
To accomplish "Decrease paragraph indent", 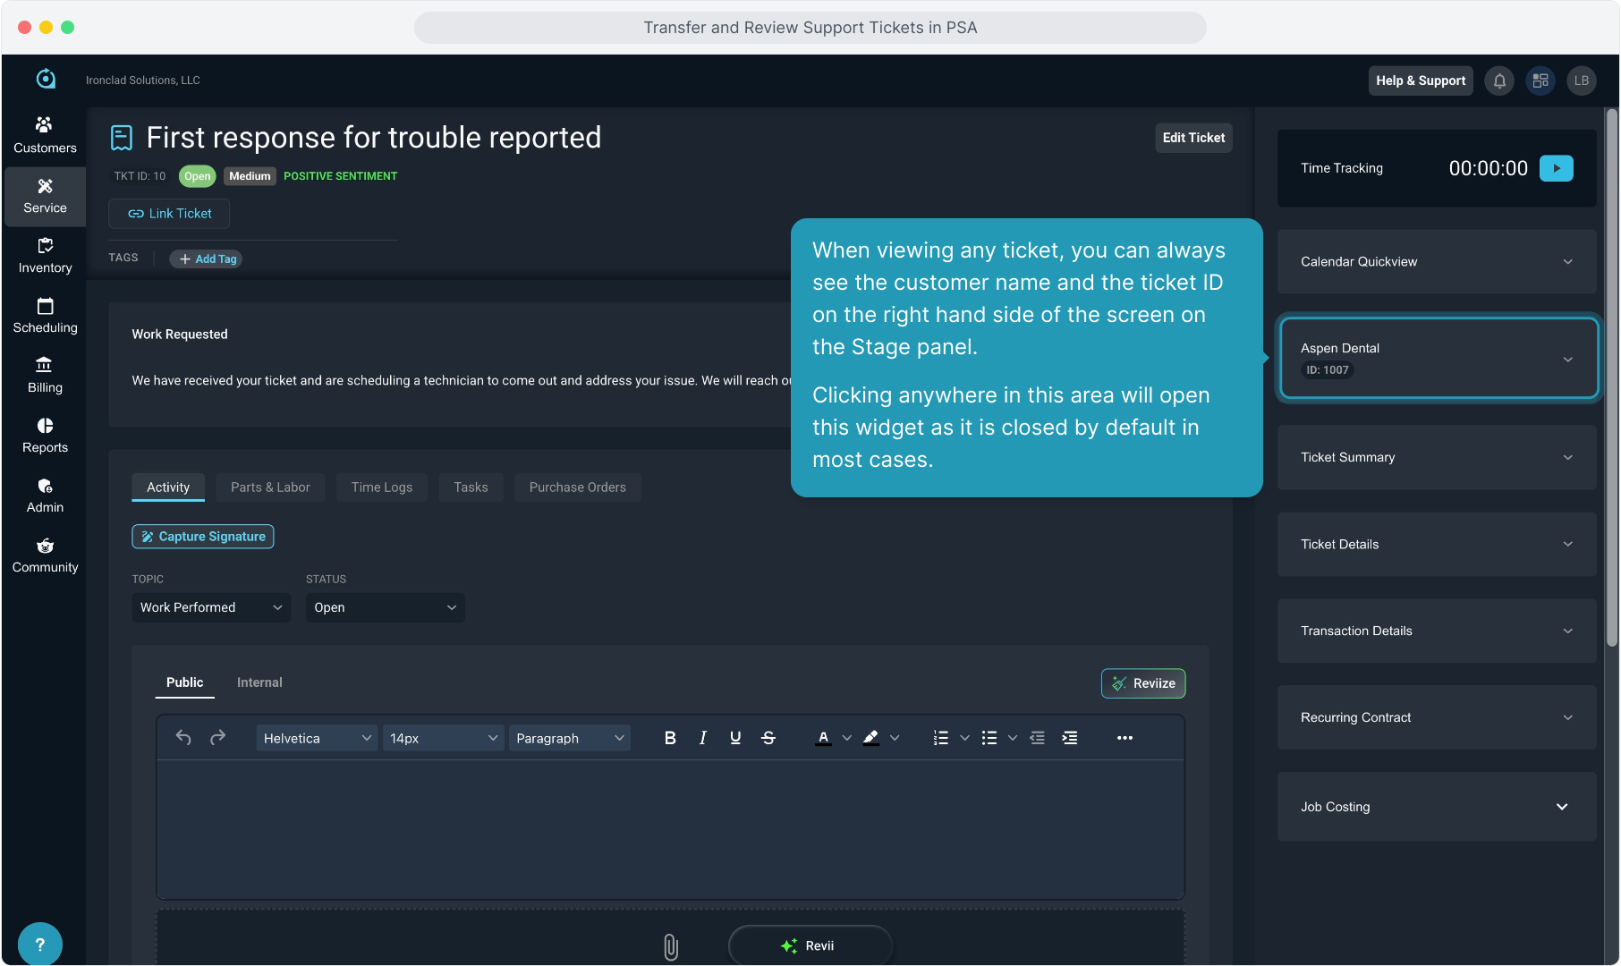I will point(1038,738).
